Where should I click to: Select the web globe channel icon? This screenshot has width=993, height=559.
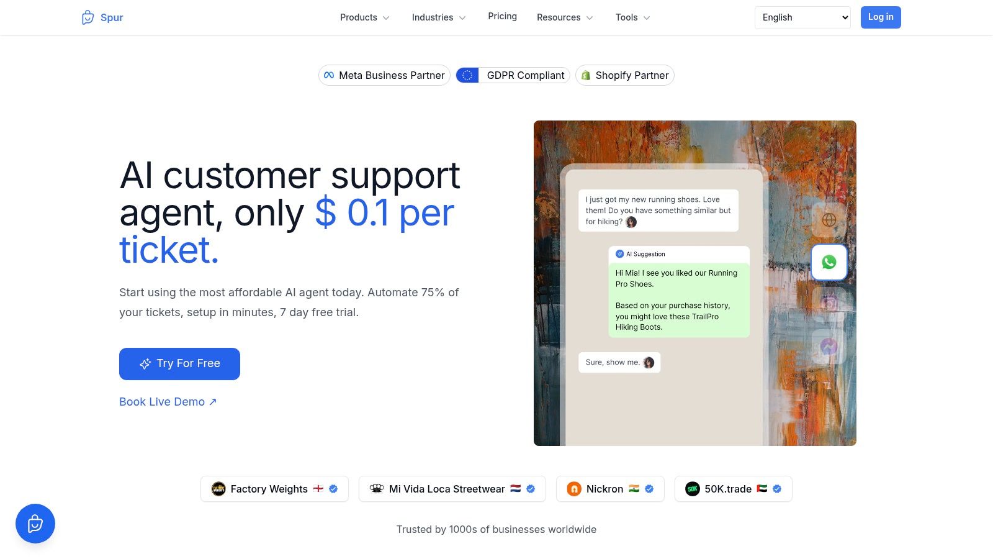pyautogui.click(x=829, y=220)
